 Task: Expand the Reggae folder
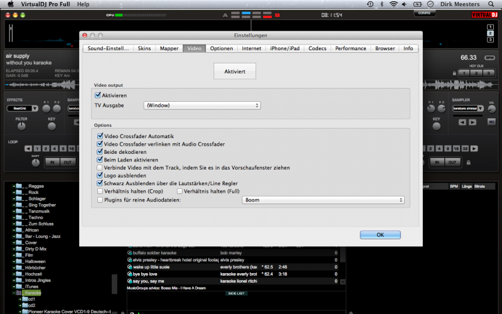[x=14, y=186]
